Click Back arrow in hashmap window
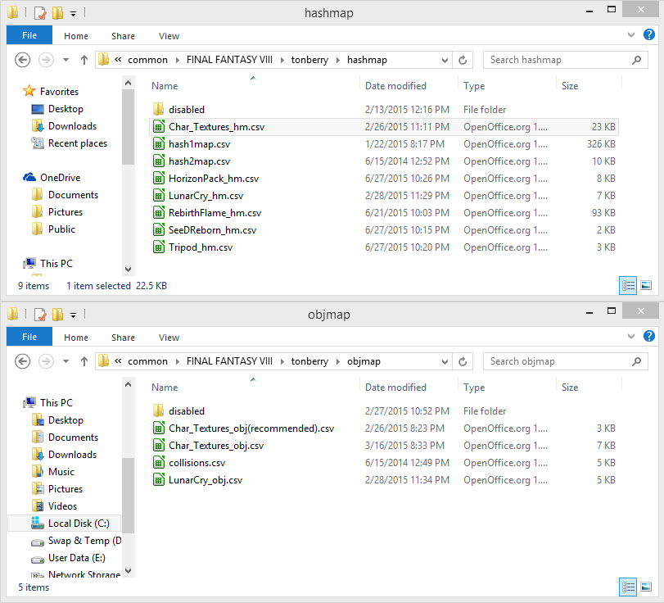The width and height of the screenshot is (664, 603). point(22,60)
